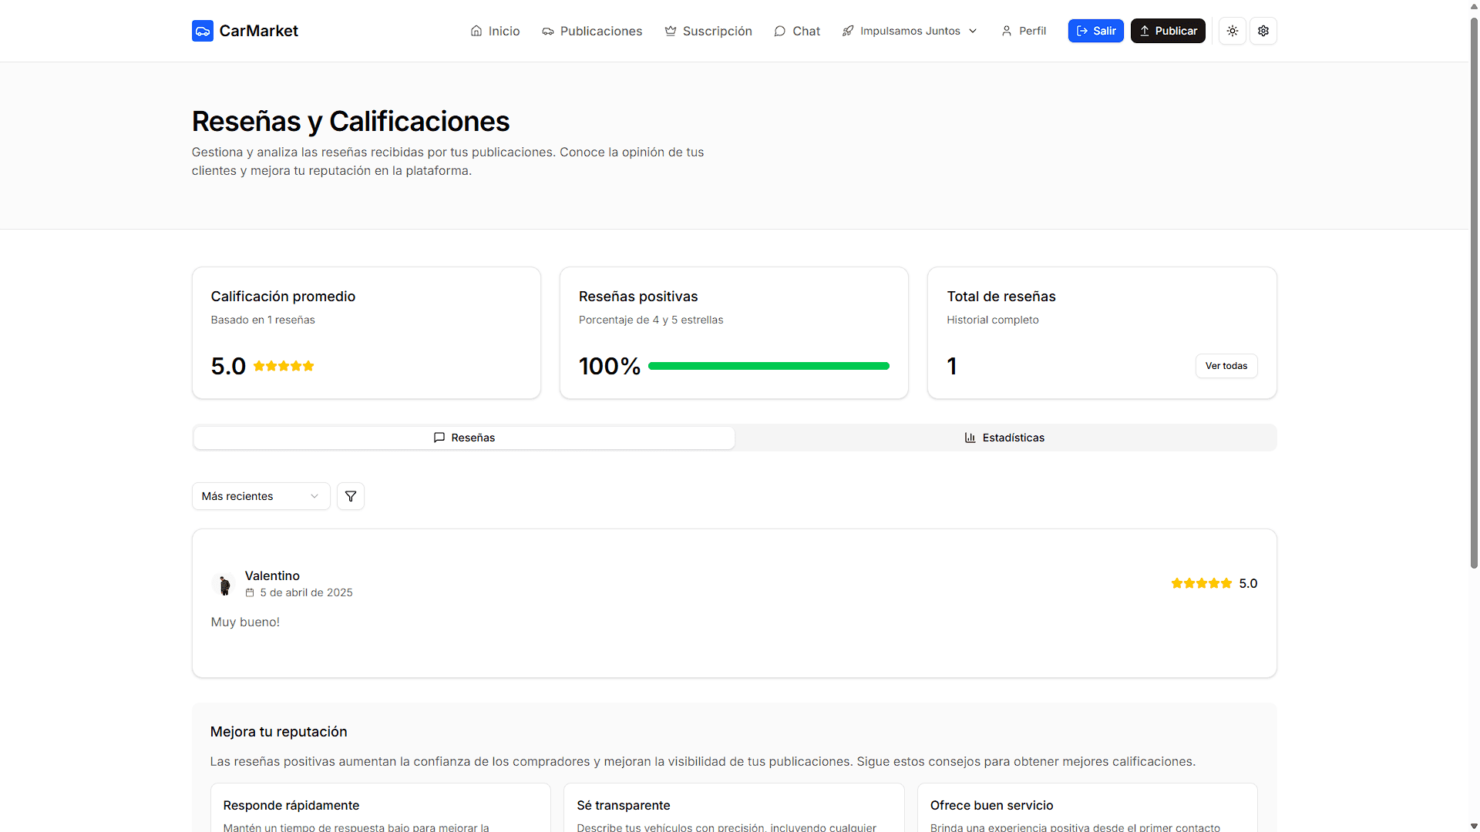This screenshot has height=832, width=1480.
Task: Click the 5.0 score in Valentino's review
Action: (x=1248, y=583)
